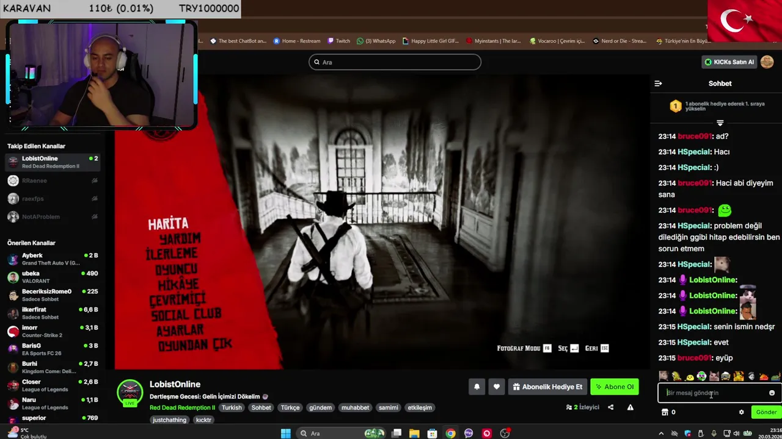The width and height of the screenshot is (782, 439).
Task: Open the Red Dead Redemption II category link
Action: click(182, 408)
